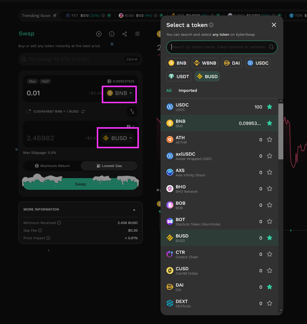This screenshot has width=307, height=324.
Task: Flip the BNB = BUSD rate display
Action: tap(83, 111)
